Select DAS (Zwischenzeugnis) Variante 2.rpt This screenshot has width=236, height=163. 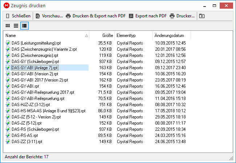tap(44, 49)
